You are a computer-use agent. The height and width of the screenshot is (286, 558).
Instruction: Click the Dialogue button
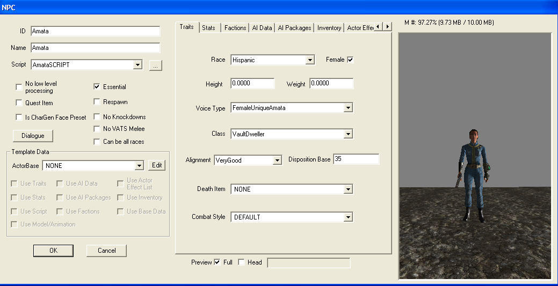click(x=33, y=136)
